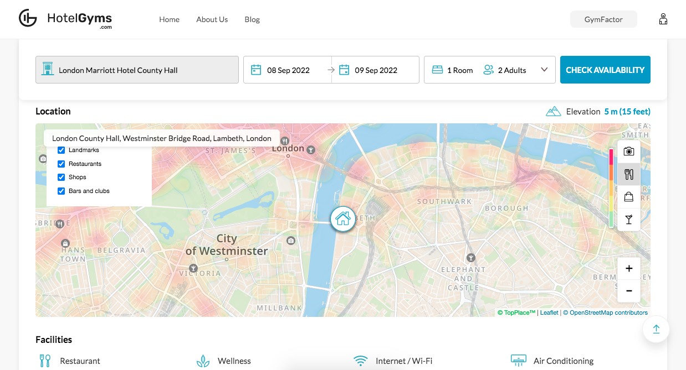Select the shops bag layer icon
Screen dimensions: 686x370
coord(628,197)
